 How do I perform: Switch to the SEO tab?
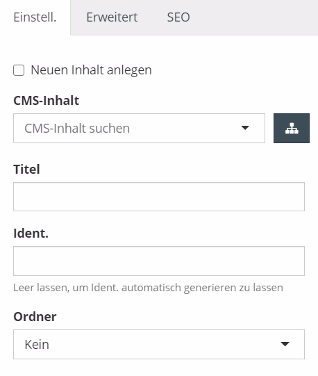[178, 17]
